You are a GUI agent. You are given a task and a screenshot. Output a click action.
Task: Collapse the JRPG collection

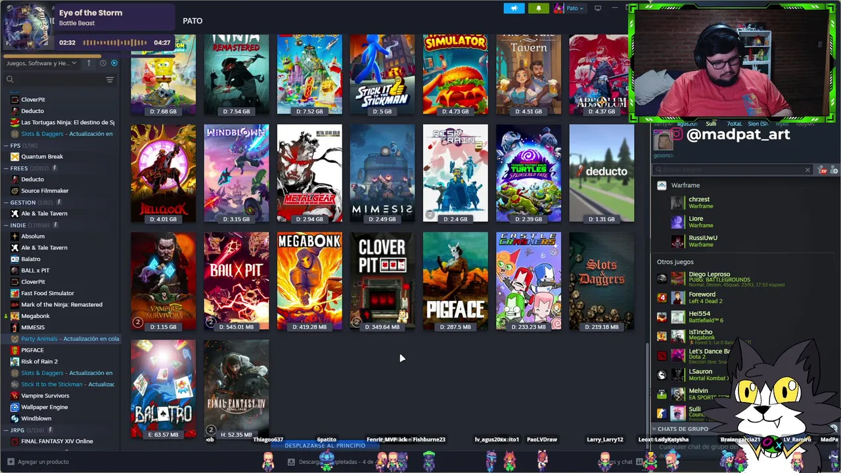(x=6, y=430)
